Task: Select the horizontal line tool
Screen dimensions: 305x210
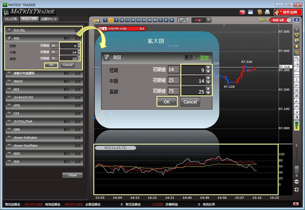Action: click(x=297, y=74)
